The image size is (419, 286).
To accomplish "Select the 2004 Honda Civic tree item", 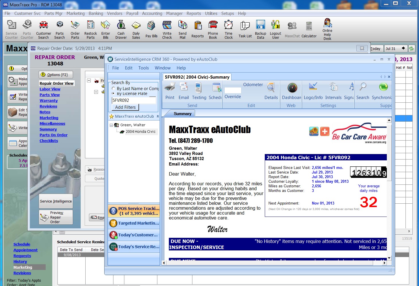I will coord(140,132).
